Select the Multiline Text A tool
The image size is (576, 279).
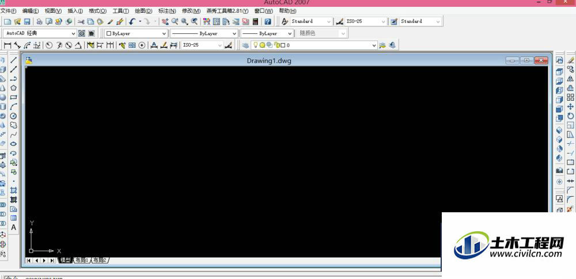[x=14, y=227]
